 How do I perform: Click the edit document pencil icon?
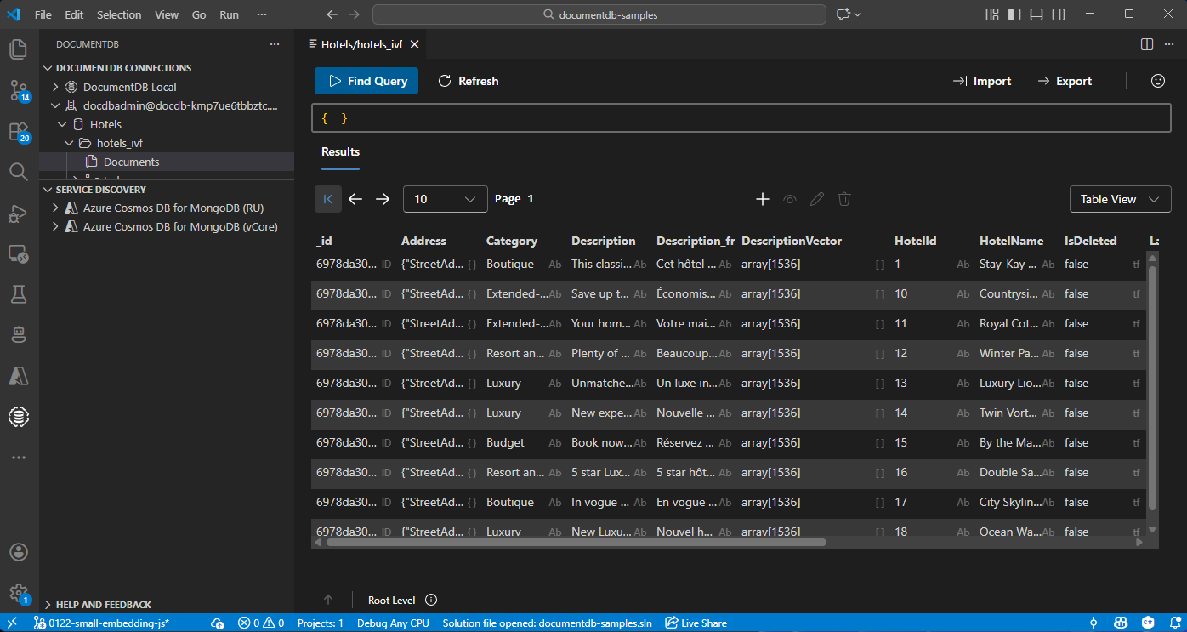click(x=817, y=199)
